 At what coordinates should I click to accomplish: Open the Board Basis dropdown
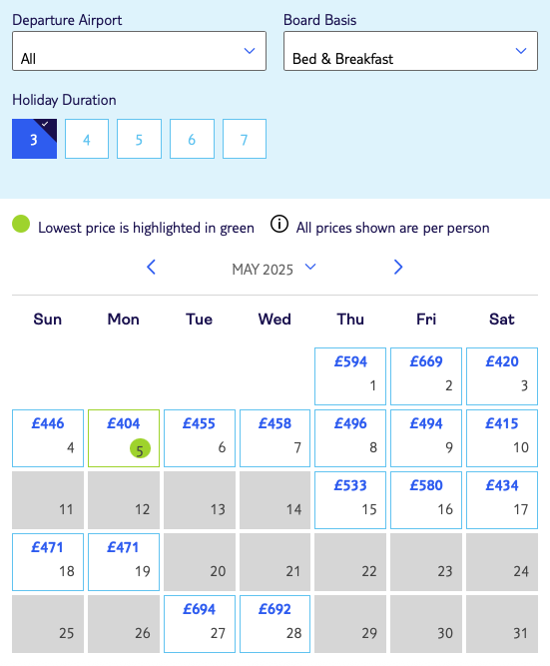[410, 51]
